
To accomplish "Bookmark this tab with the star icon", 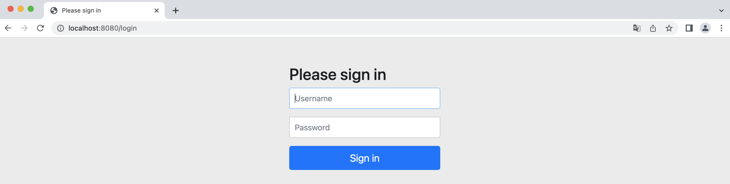I will click(669, 28).
